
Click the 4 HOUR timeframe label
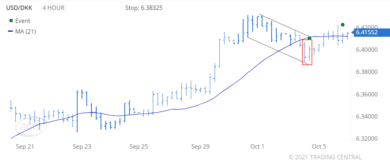click(53, 8)
